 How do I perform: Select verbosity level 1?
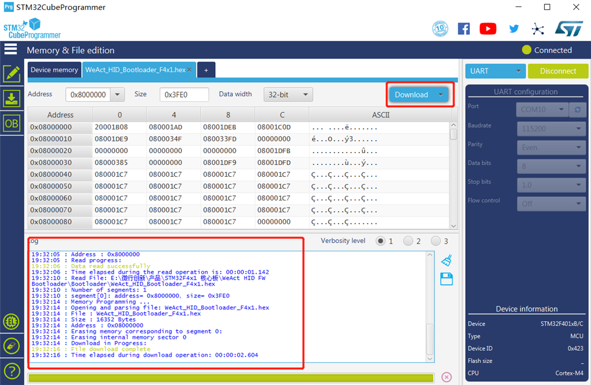click(x=381, y=241)
